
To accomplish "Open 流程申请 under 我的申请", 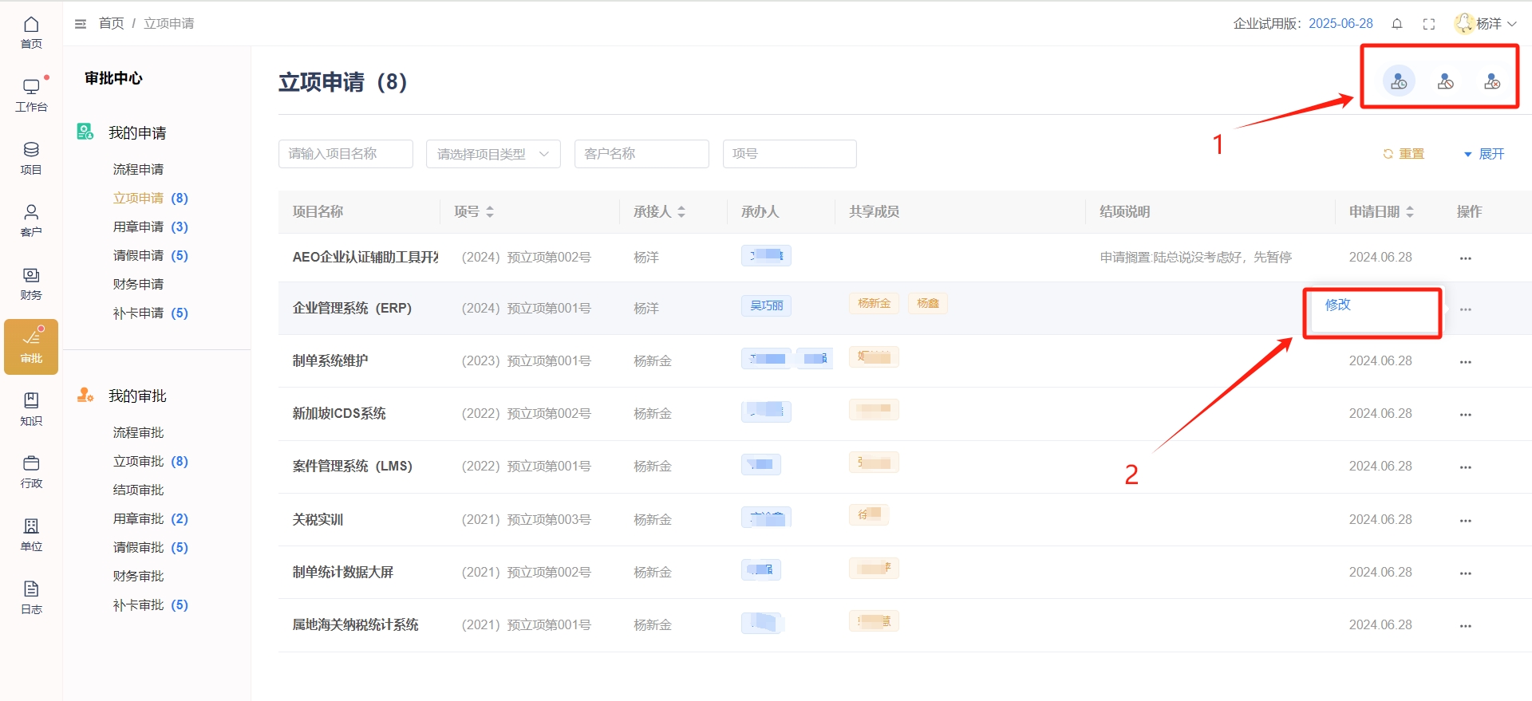I will pyautogui.click(x=138, y=169).
